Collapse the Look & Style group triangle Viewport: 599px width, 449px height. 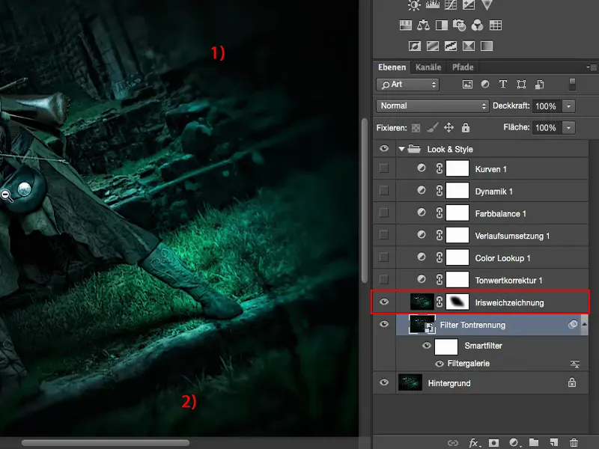[x=401, y=149]
